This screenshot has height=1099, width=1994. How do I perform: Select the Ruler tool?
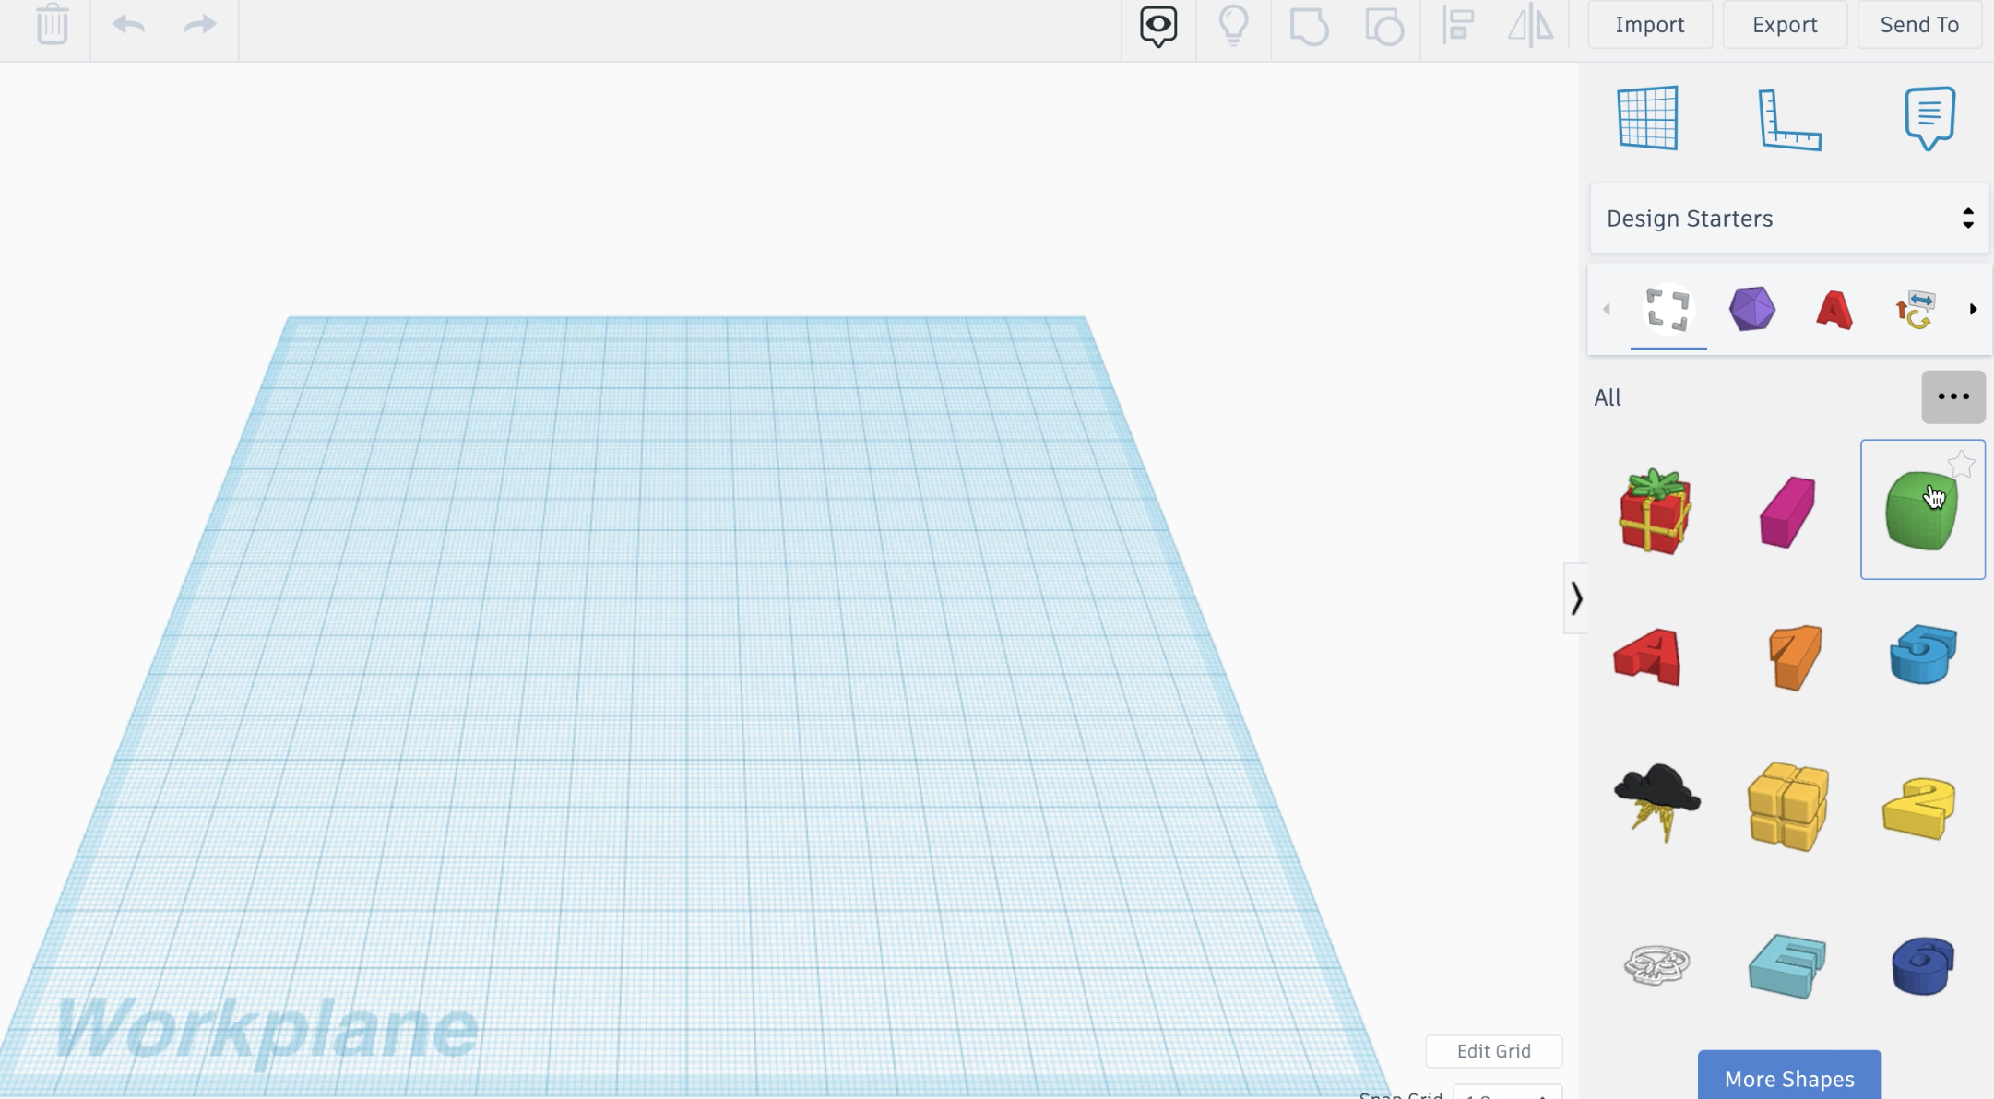click(1789, 120)
